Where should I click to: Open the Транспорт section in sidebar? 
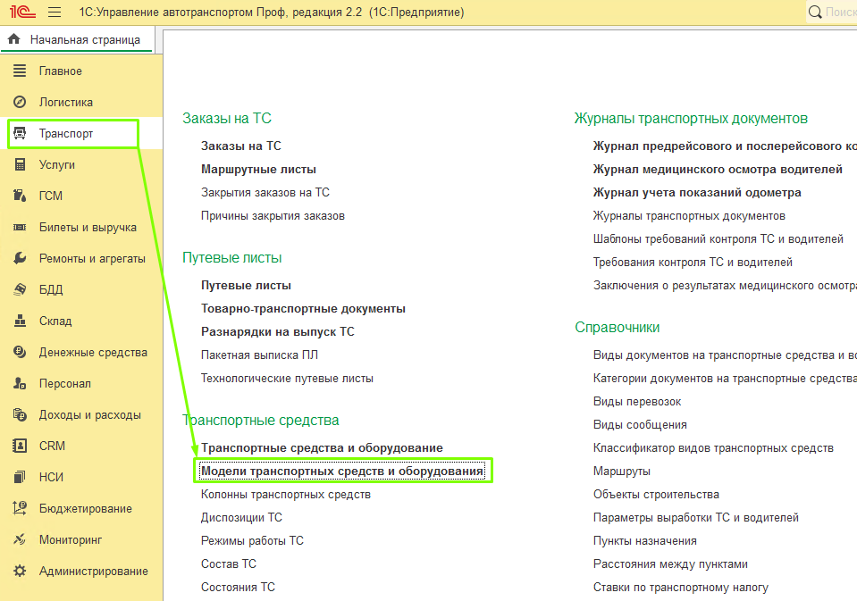tap(66, 133)
